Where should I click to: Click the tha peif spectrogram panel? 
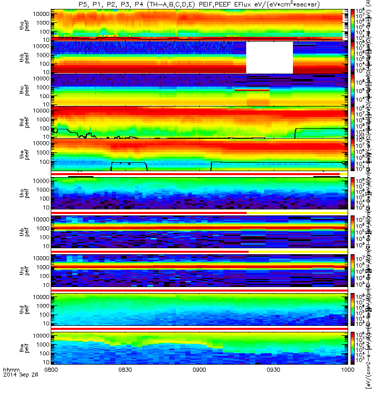pyautogui.click(x=199, y=194)
